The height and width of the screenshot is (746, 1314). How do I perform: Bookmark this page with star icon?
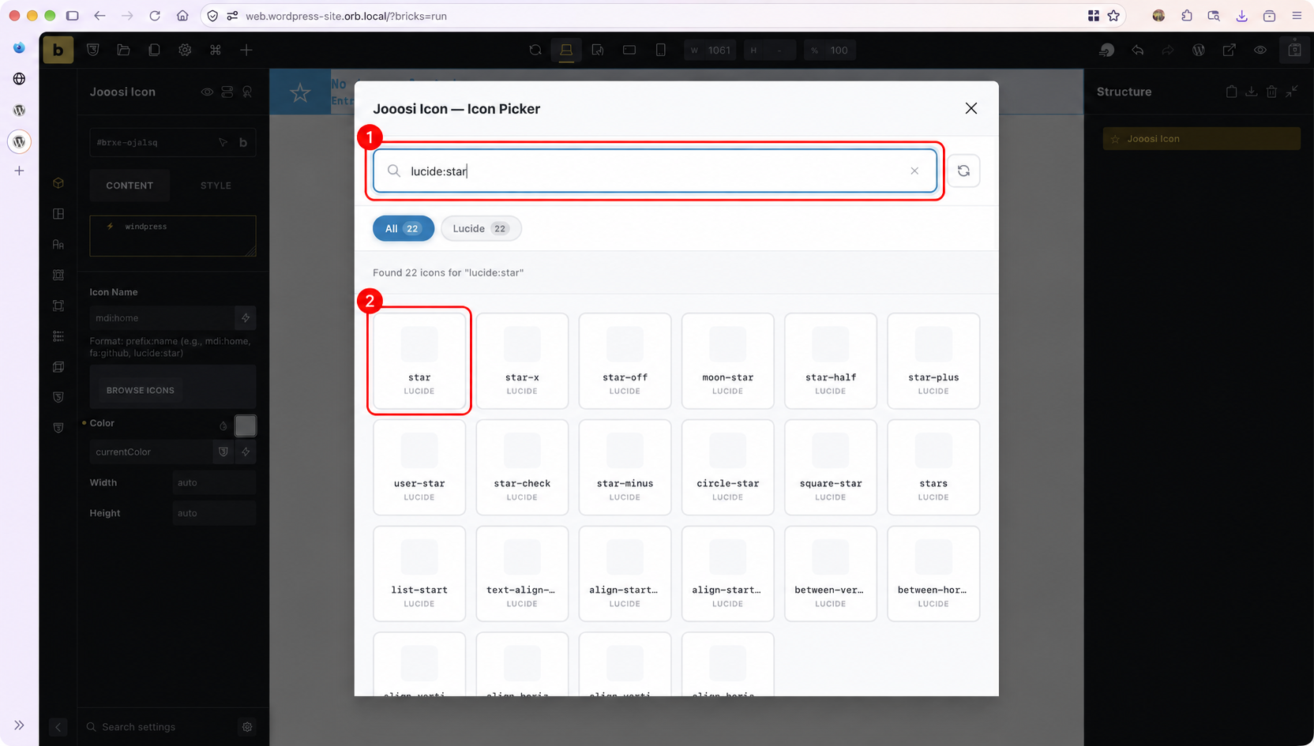point(1113,16)
